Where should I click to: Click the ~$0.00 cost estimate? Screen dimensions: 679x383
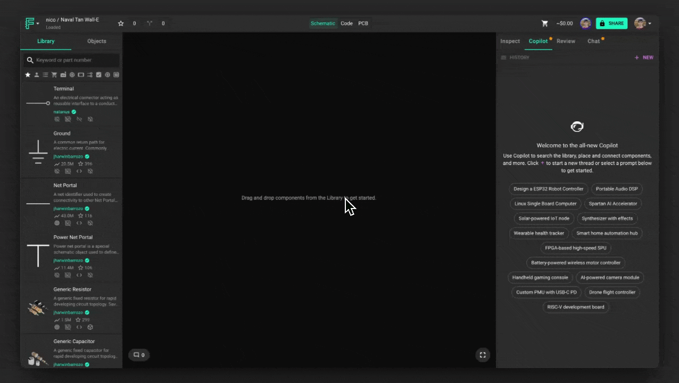click(x=565, y=23)
